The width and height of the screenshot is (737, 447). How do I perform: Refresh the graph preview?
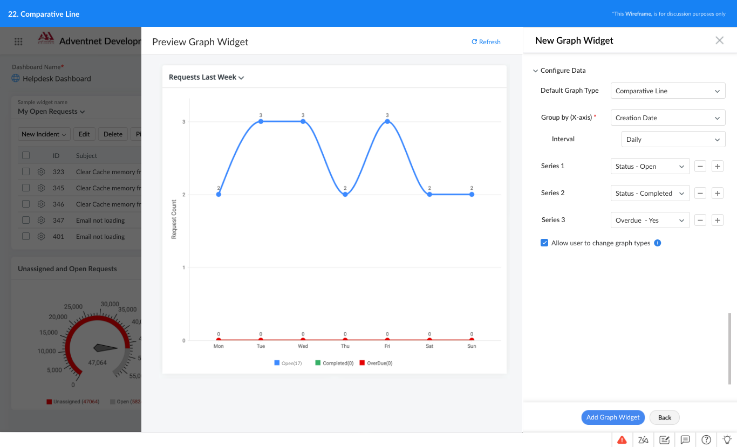coord(486,42)
